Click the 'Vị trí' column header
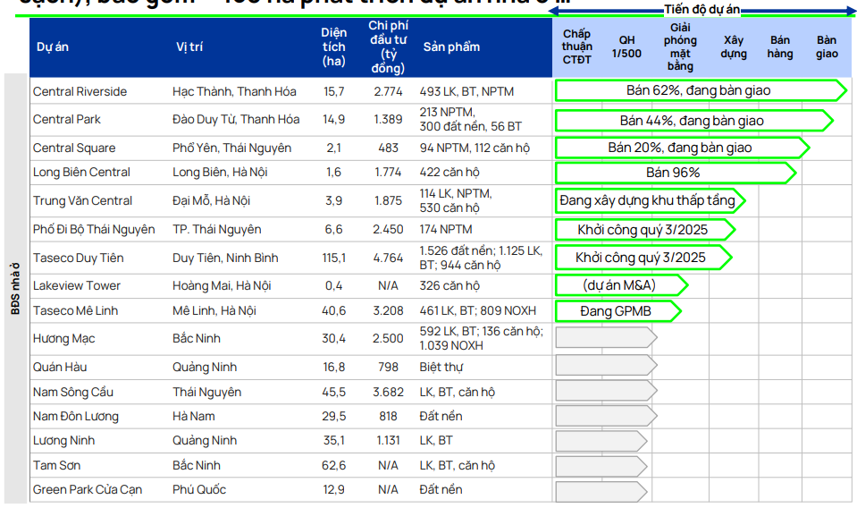Screen dimensions: 857x508 point(189,47)
